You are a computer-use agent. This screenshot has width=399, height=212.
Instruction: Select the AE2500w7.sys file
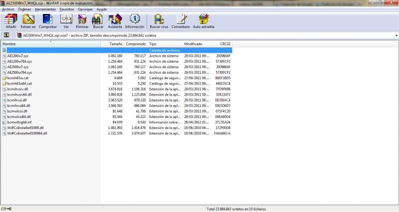pos(18,67)
